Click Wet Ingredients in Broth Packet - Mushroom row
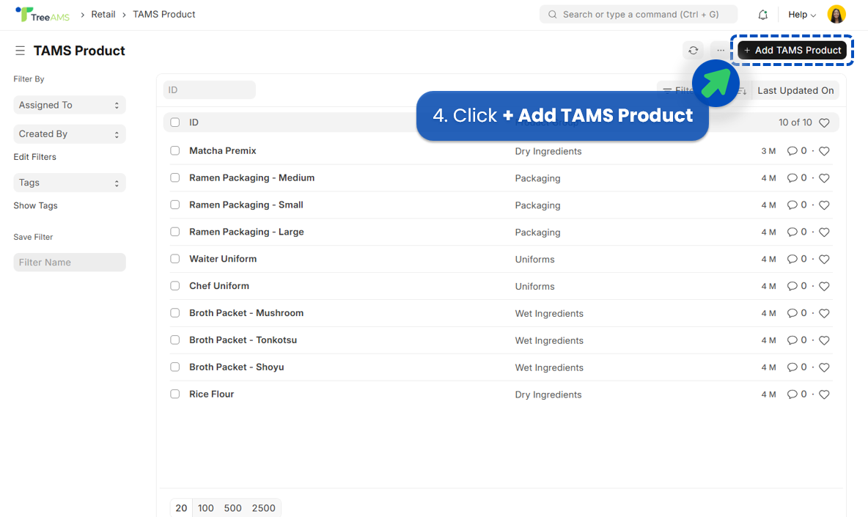The height and width of the screenshot is (517, 868). (x=549, y=314)
